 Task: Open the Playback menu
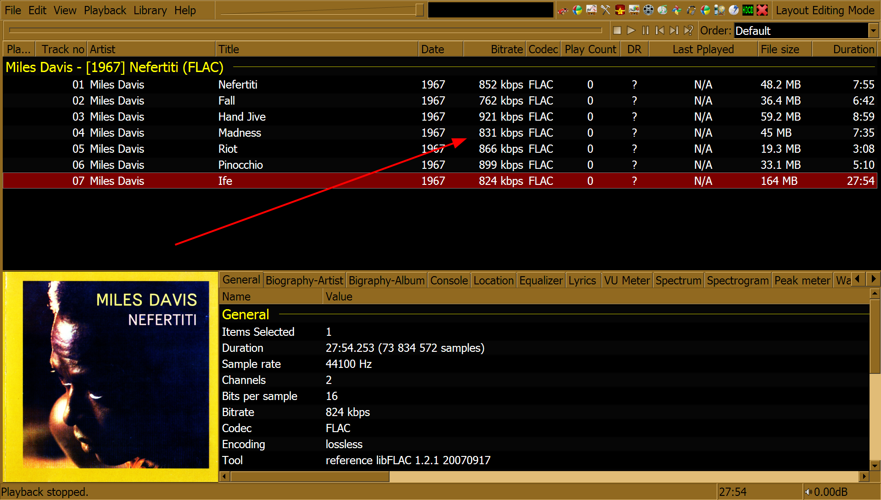click(105, 10)
